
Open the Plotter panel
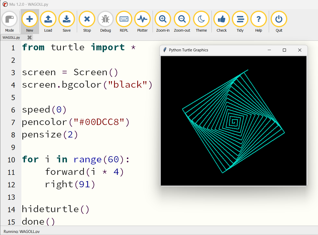point(142,22)
